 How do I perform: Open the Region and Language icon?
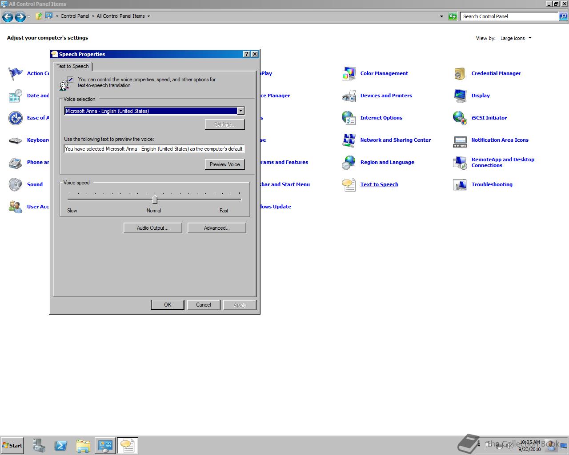tap(349, 163)
